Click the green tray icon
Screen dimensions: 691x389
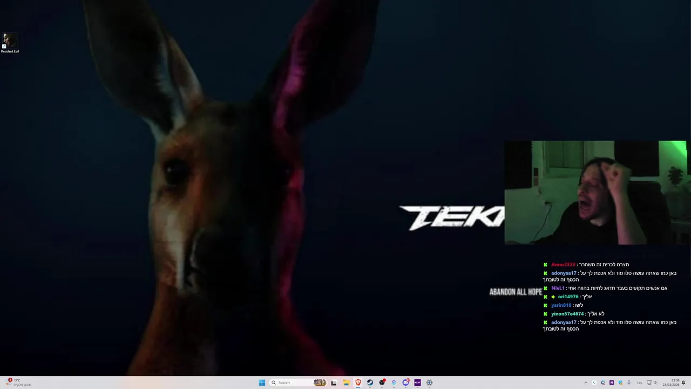click(x=594, y=383)
